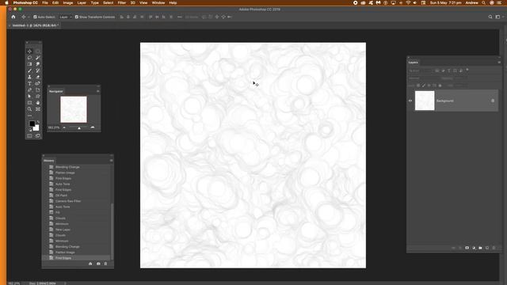Open the Select menu

[108, 2]
